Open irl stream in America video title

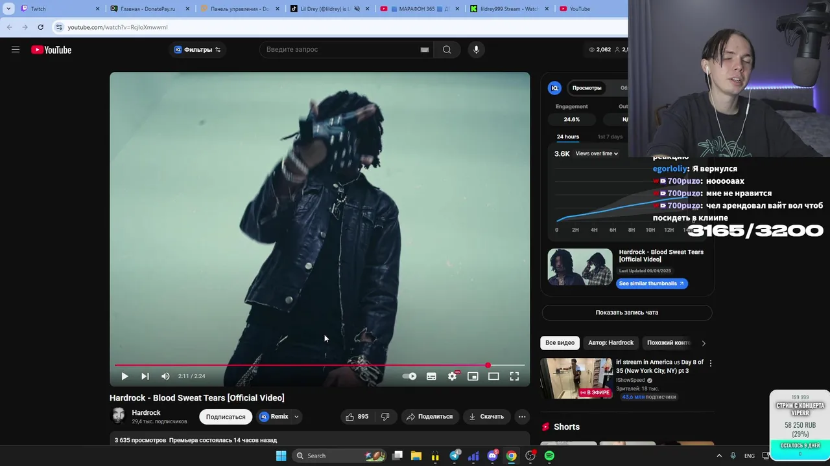coord(659,366)
